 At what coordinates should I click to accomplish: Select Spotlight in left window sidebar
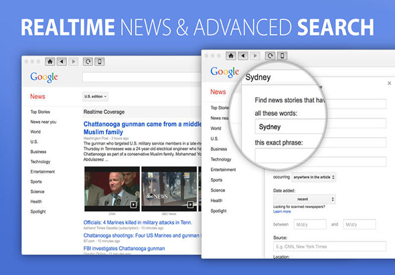tap(38, 211)
